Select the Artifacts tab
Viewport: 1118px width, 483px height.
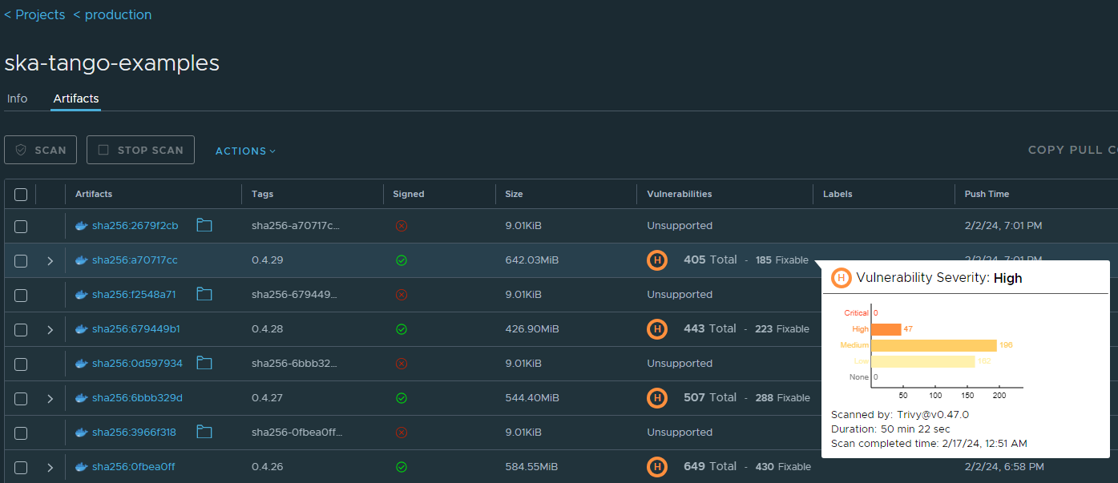pyautogui.click(x=76, y=99)
